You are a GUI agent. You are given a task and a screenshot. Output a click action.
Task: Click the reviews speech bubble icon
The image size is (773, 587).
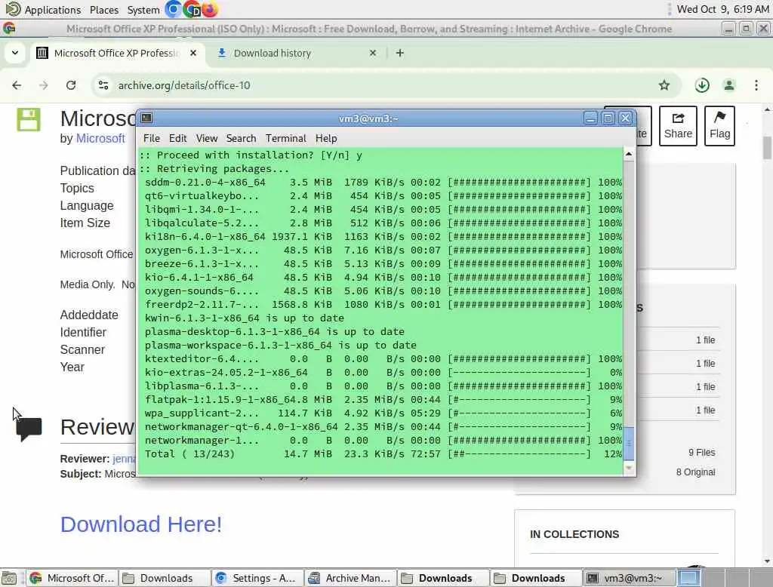pyautogui.click(x=29, y=429)
